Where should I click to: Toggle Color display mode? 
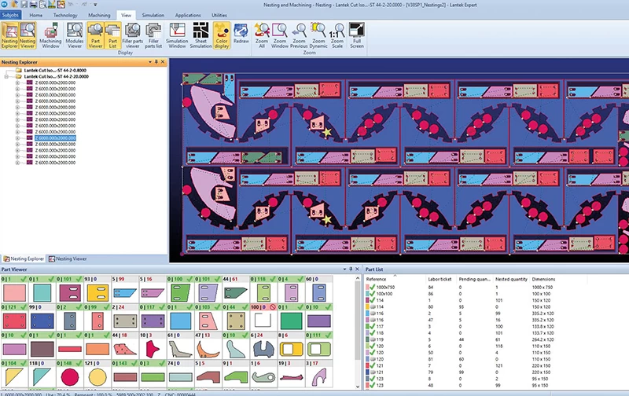pos(222,35)
